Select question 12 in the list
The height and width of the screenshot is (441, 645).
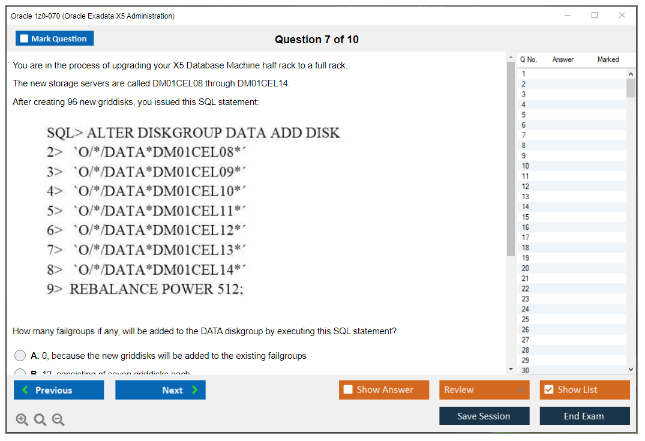[526, 187]
